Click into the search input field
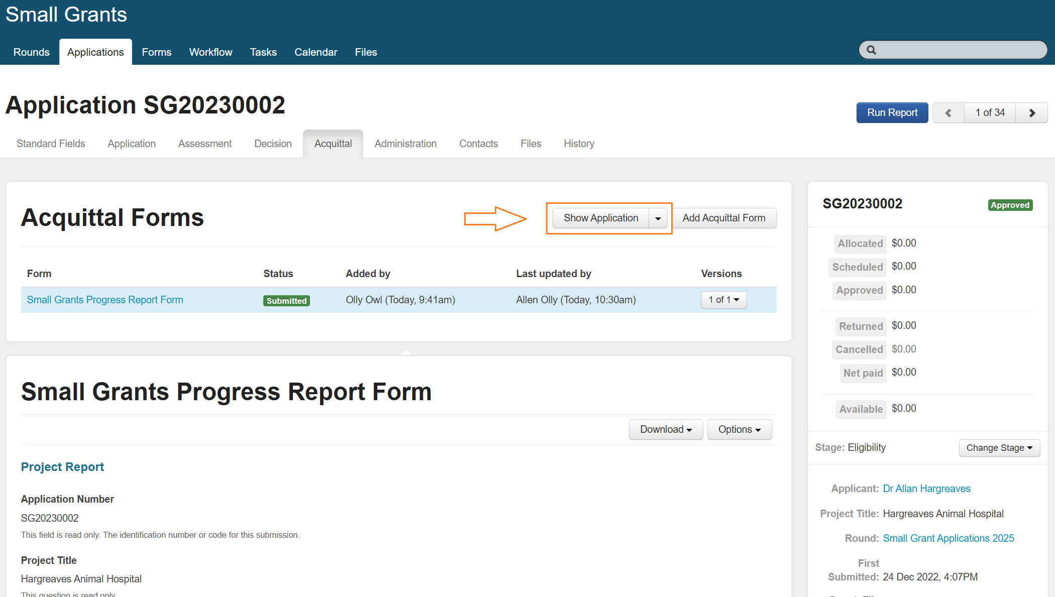This screenshot has height=597, width=1055. click(960, 50)
